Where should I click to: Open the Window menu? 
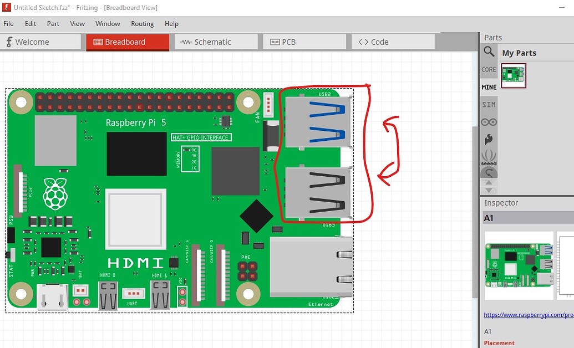tap(108, 24)
